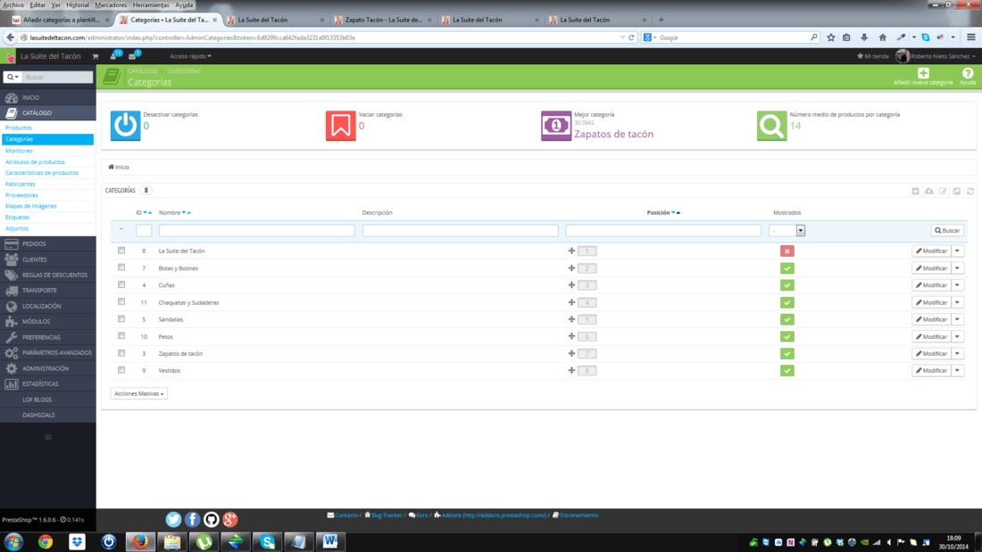Click move handle for Botas y Botines row
982x552 pixels.
tap(571, 268)
